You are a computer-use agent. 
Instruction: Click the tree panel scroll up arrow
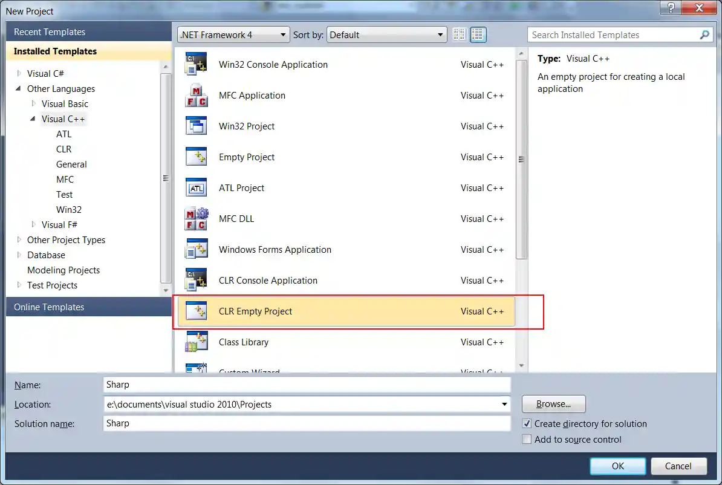(x=166, y=67)
